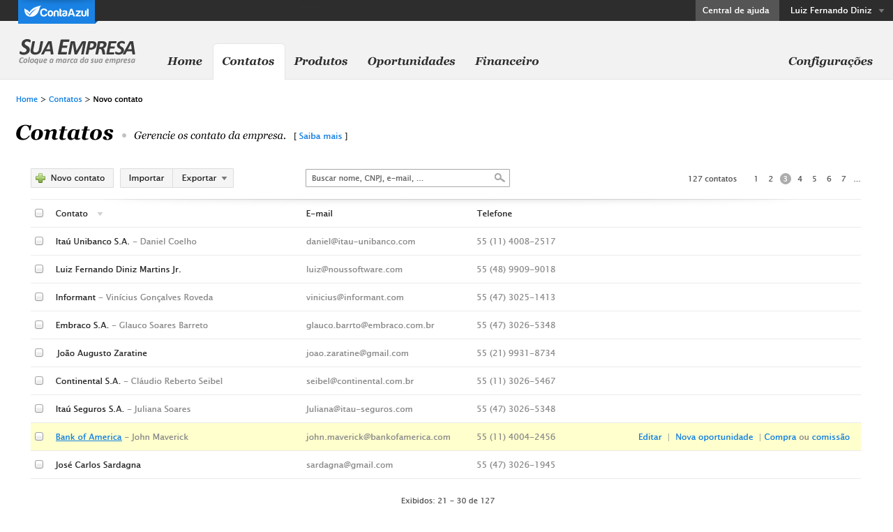The height and width of the screenshot is (532, 893).
Task: Click the Sua Empresa company logo
Action: click(x=77, y=52)
